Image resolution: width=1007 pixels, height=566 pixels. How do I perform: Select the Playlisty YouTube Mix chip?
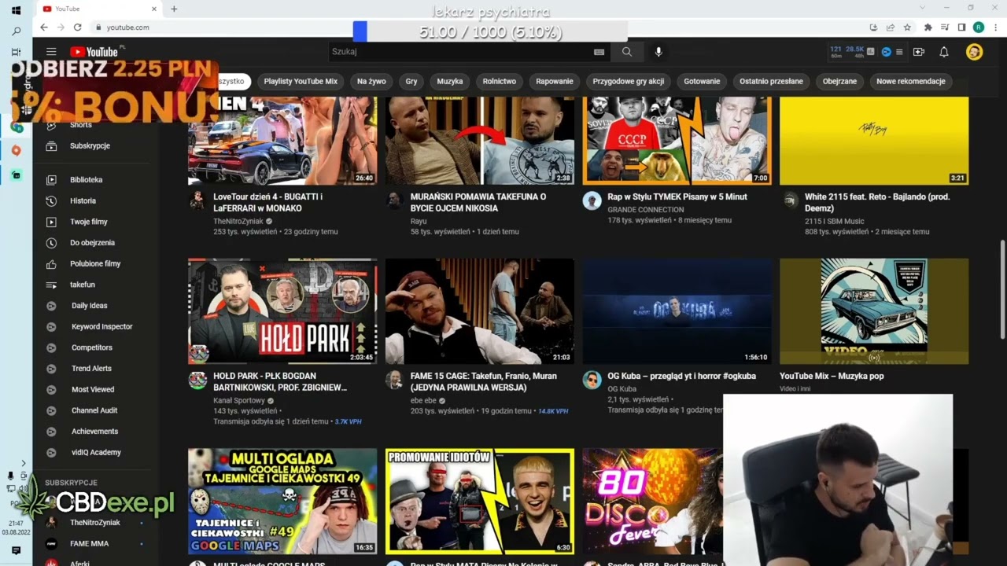pyautogui.click(x=301, y=81)
